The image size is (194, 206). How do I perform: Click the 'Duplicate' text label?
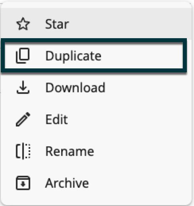pos(73,56)
